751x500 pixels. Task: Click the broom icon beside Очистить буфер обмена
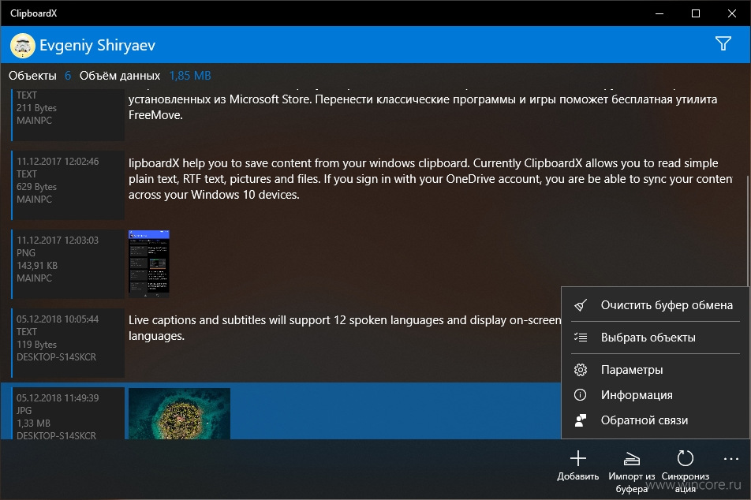pos(581,305)
